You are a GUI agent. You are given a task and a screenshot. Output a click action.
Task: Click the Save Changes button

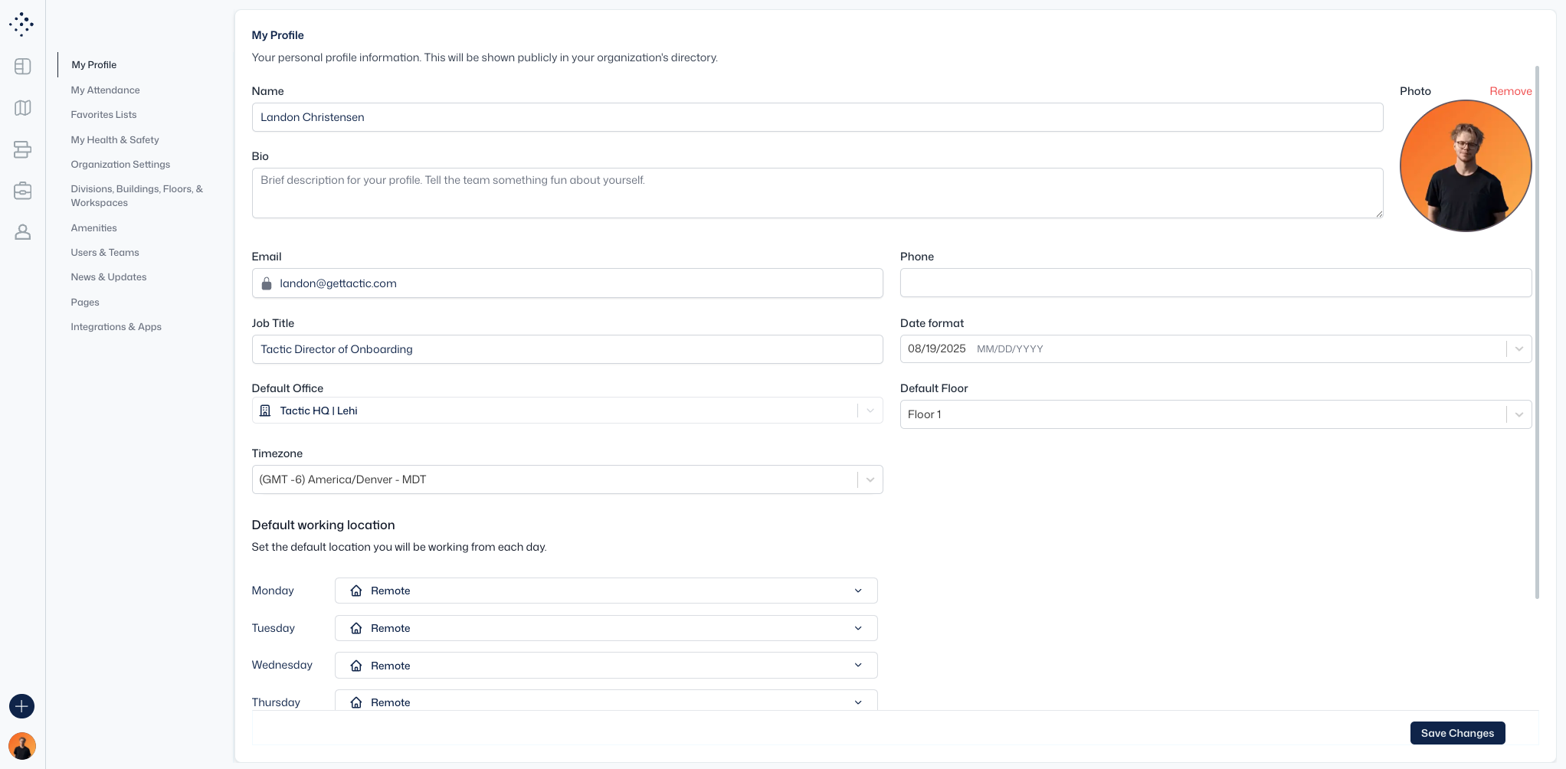coord(1457,733)
